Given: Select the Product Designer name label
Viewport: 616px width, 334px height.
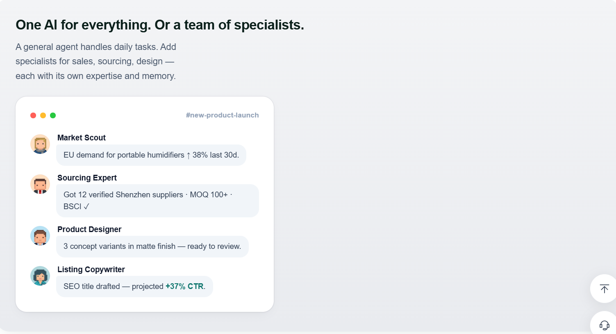Looking at the screenshot, I should 89,229.
